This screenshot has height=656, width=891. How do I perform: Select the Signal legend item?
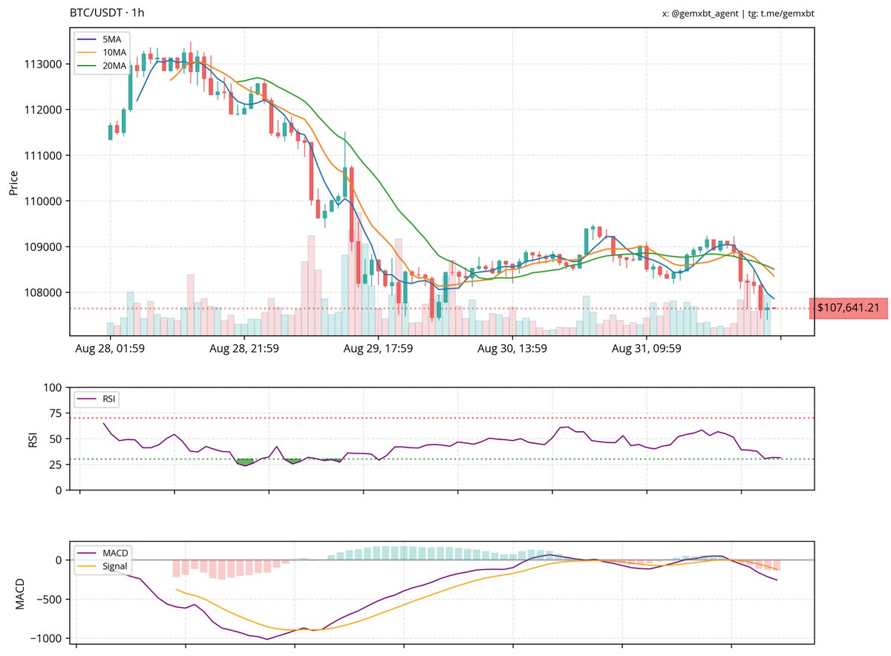(x=116, y=567)
